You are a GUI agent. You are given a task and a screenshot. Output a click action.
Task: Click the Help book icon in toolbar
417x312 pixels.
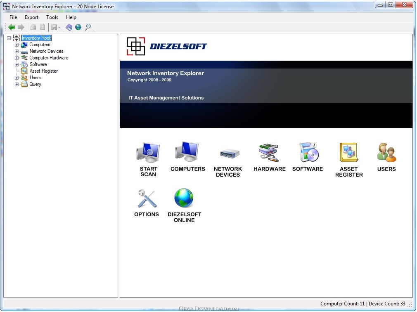coord(69,27)
